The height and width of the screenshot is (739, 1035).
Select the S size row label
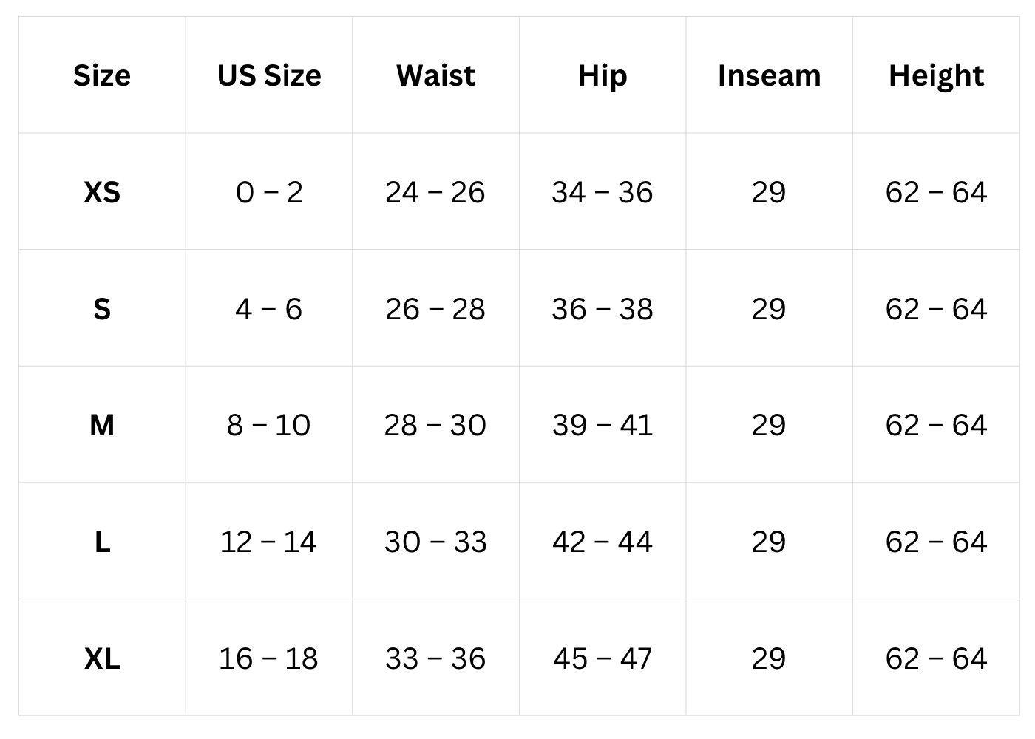coord(102,309)
